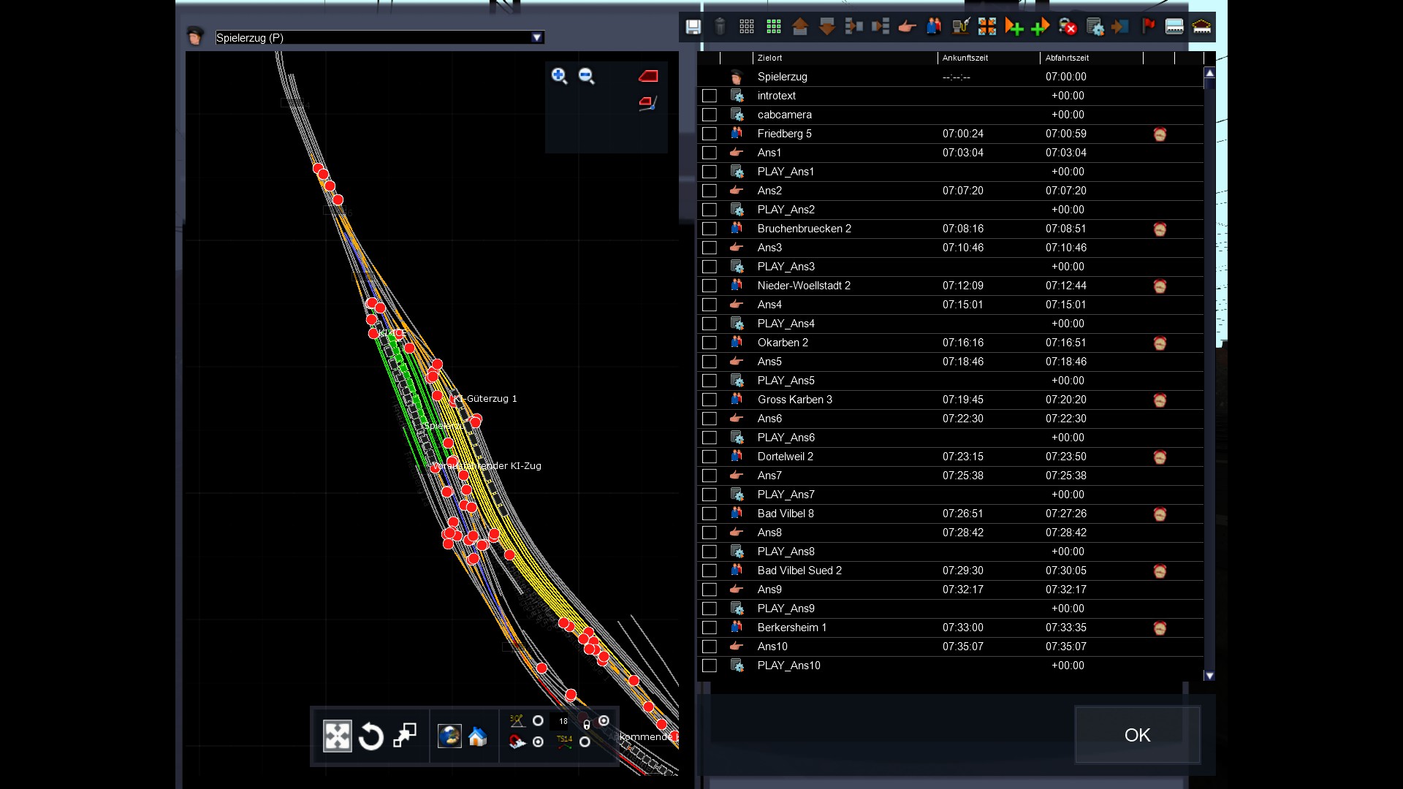Viewport: 1403px width, 789px height.
Task: Zoom in on the track map
Action: click(559, 76)
